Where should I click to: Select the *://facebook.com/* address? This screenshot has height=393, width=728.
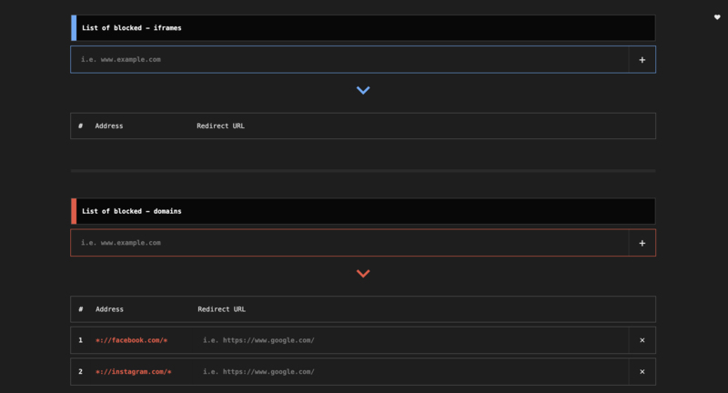click(131, 340)
